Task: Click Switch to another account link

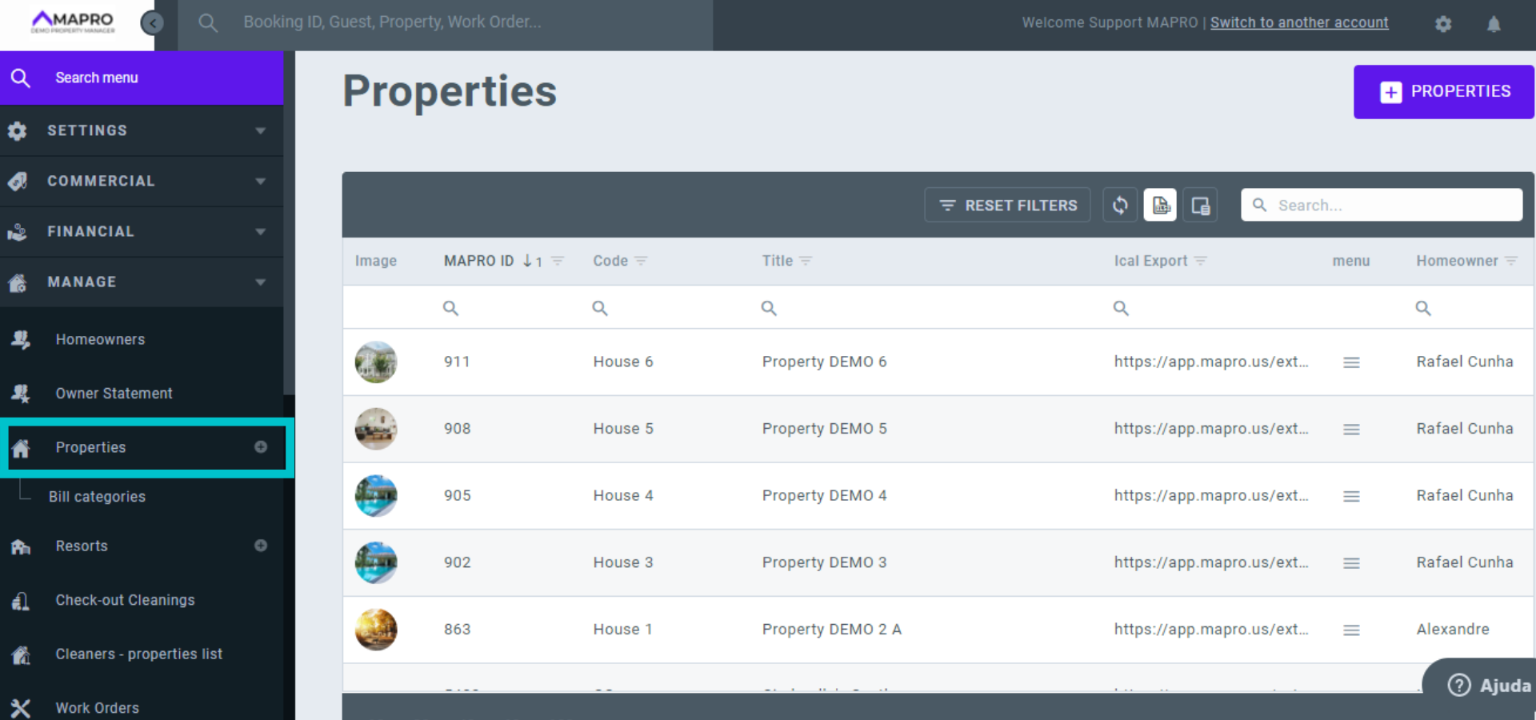Action: tap(1298, 22)
